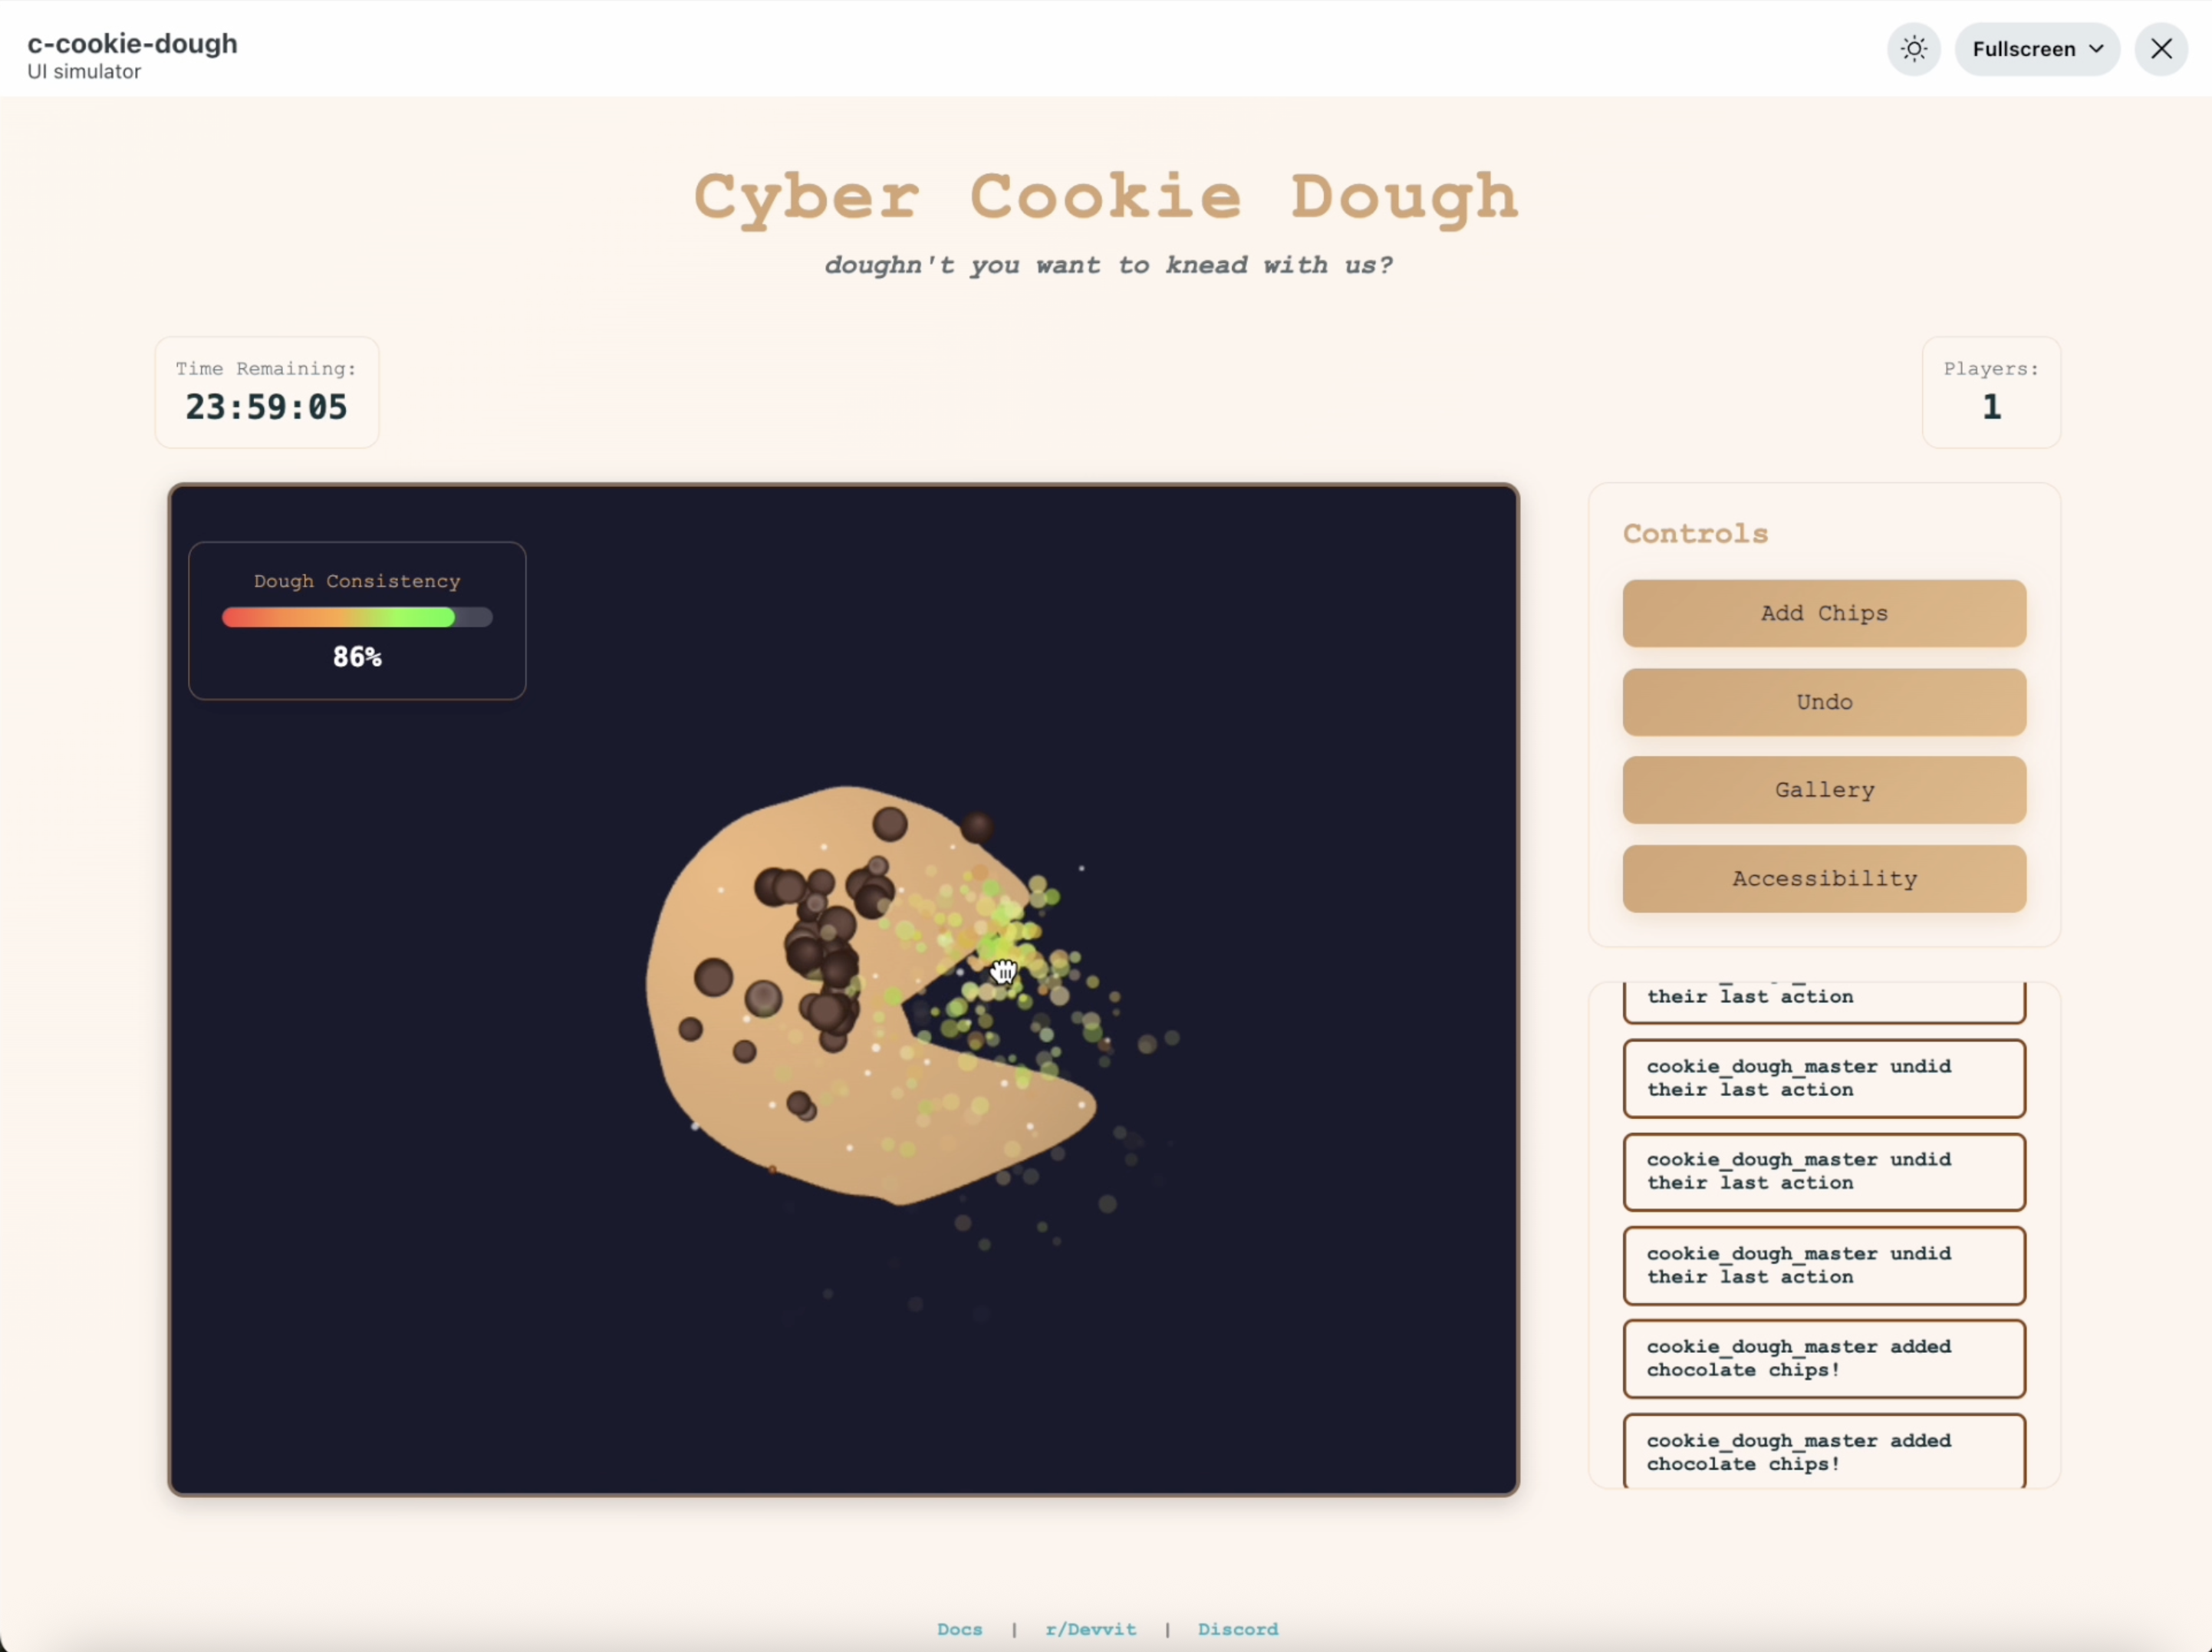The width and height of the screenshot is (2212, 1652).
Task: Click the Cyber Cookie Dough title
Action: (1106, 196)
